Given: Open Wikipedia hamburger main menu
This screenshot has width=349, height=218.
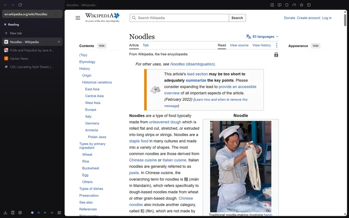Looking at the screenshot, I should [78, 18].
